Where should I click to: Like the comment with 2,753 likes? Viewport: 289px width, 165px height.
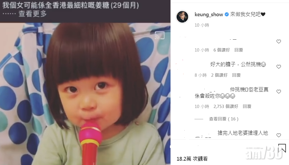(279, 91)
